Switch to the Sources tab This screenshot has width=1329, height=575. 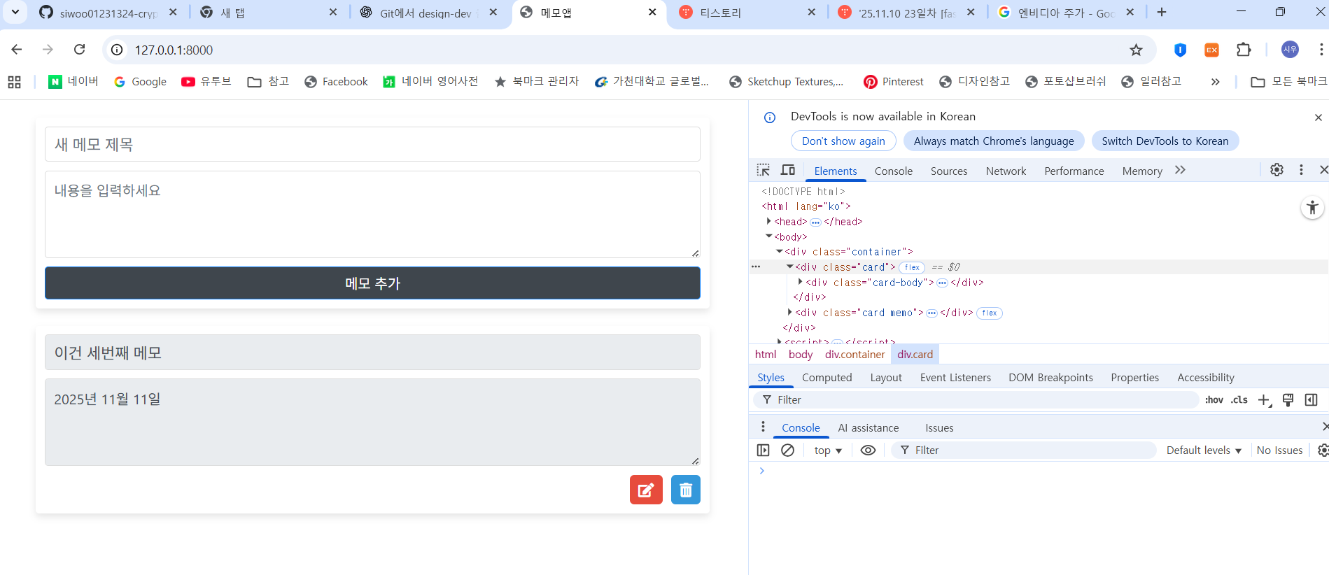[x=949, y=171]
